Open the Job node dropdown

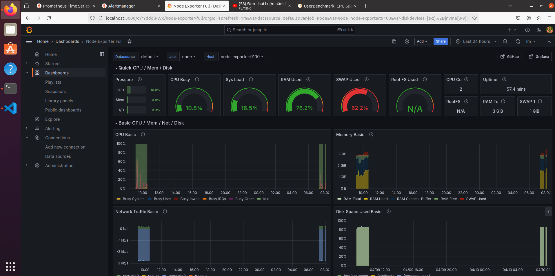tap(189, 57)
